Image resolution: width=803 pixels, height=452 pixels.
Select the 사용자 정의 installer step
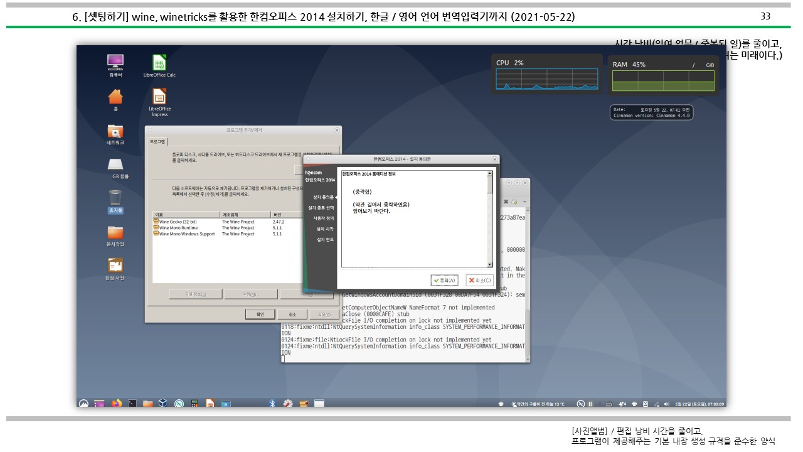(324, 218)
